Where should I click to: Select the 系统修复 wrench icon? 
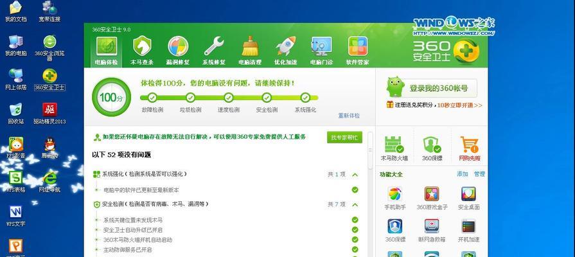coord(214,51)
